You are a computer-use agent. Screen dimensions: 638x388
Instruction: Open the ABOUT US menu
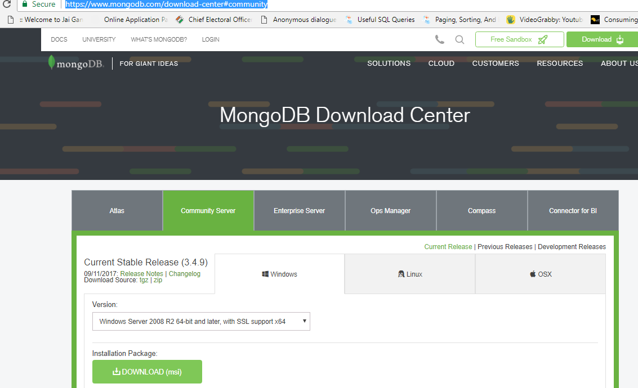pyautogui.click(x=619, y=64)
